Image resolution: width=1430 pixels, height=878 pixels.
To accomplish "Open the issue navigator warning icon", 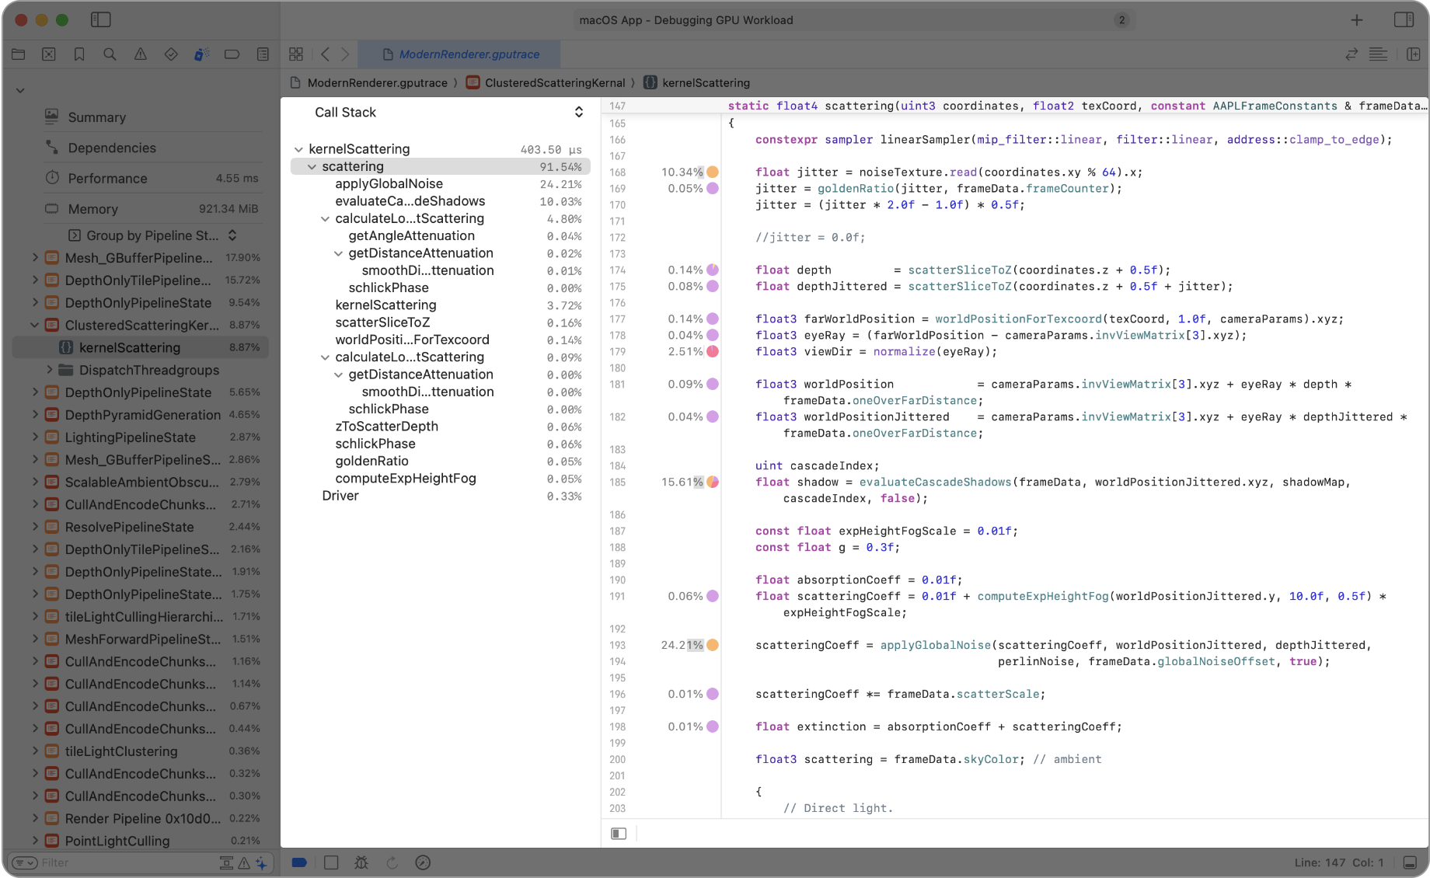I will 140,54.
